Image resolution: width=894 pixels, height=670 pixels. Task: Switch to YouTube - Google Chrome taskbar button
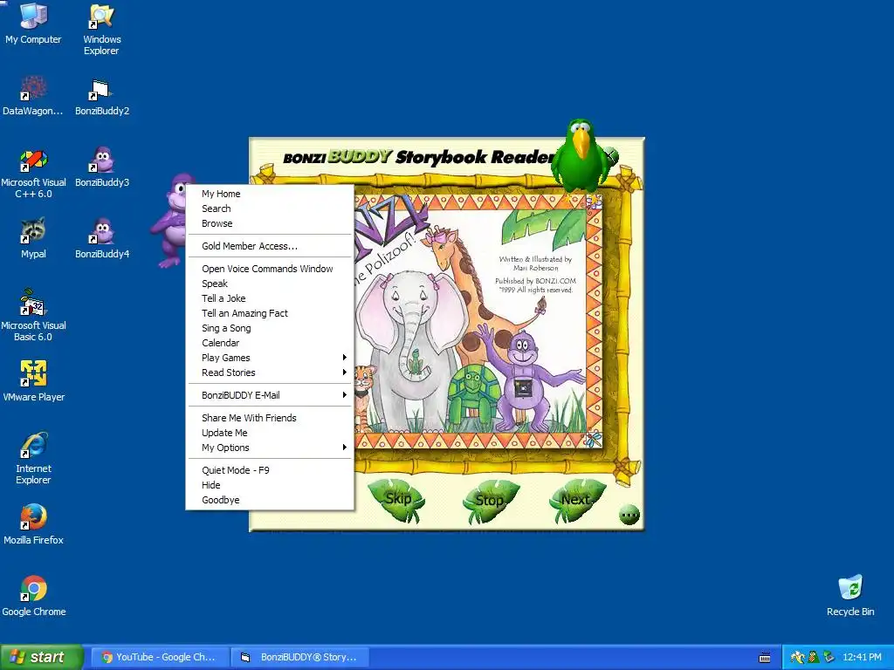pos(159,658)
